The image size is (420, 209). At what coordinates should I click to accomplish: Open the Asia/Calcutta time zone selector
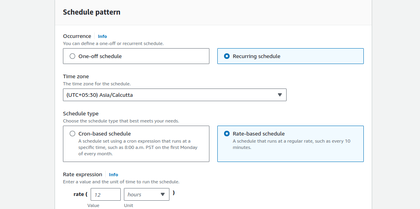pos(175,95)
